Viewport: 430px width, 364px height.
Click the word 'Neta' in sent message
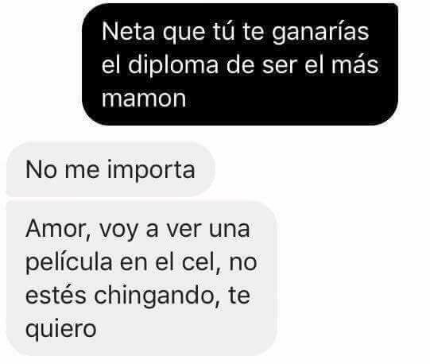point(128,32)
